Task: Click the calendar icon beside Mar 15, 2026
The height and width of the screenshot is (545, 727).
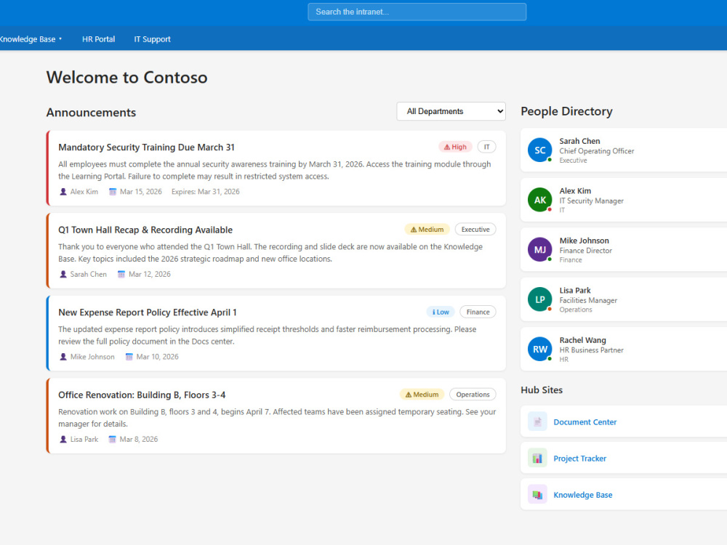Action: tap(113, 192)
